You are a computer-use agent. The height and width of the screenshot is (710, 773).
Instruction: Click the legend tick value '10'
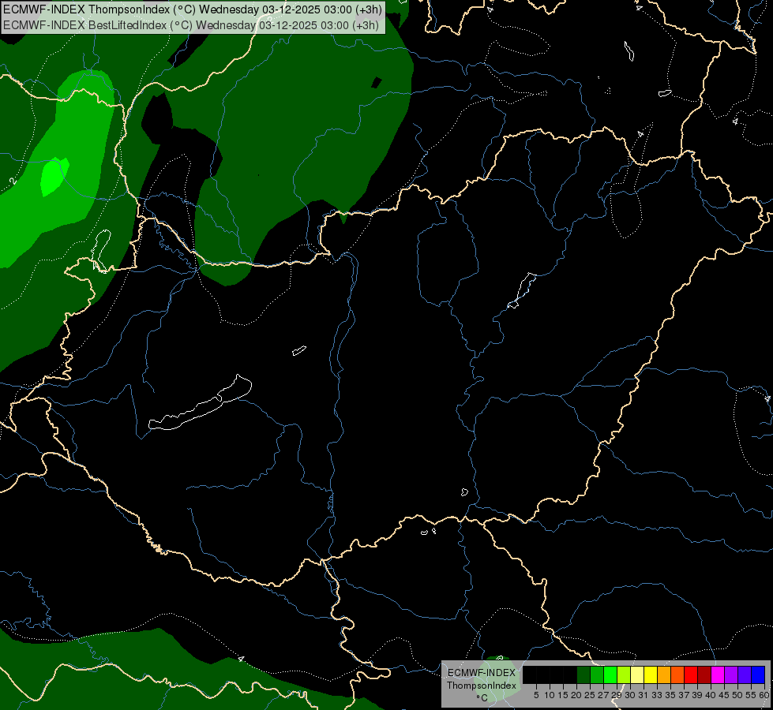tap(550, 695)
